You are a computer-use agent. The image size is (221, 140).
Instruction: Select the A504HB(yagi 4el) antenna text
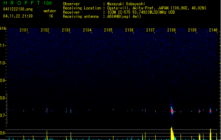(124, 16)
